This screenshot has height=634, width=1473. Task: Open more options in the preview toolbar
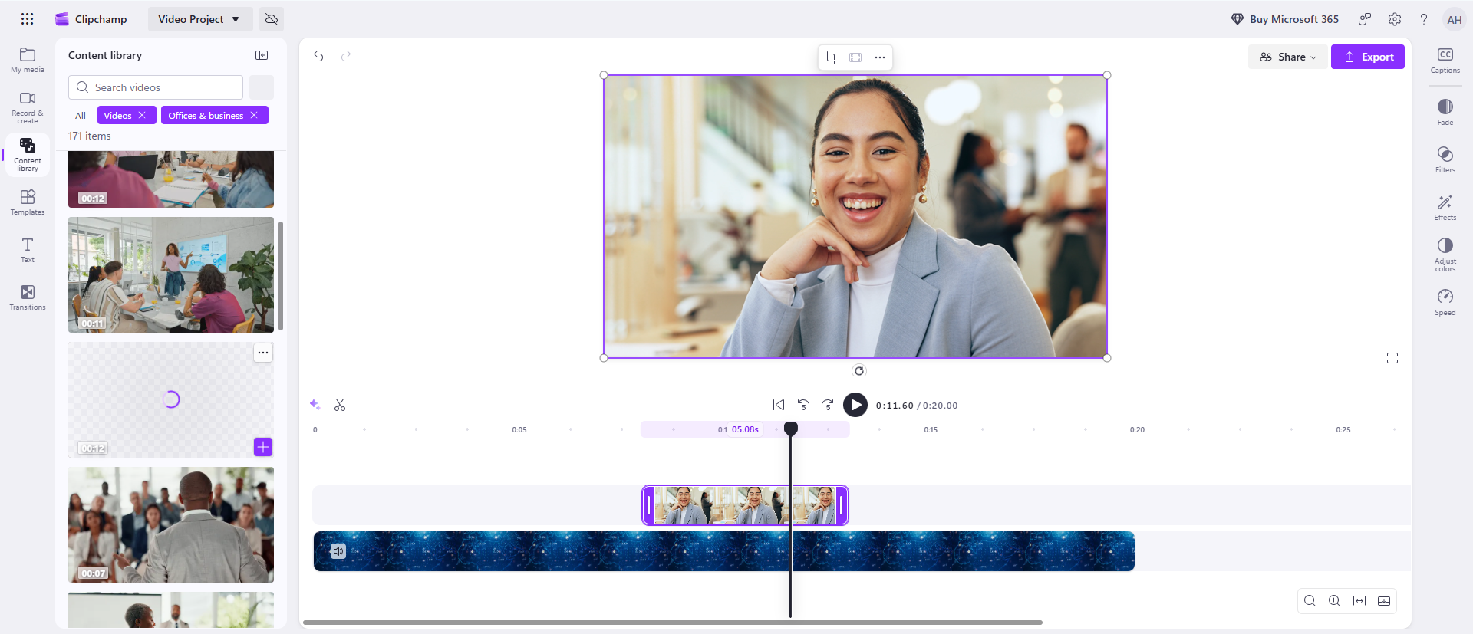880,57
